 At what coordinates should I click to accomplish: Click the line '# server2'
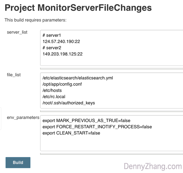click(x=52, y=48)
